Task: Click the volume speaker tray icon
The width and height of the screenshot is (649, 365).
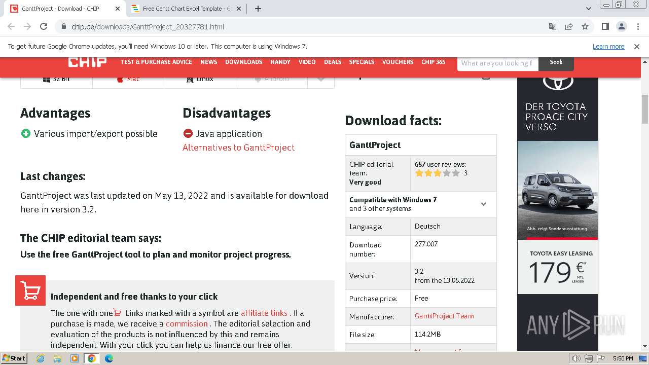Action: point(576,358)
